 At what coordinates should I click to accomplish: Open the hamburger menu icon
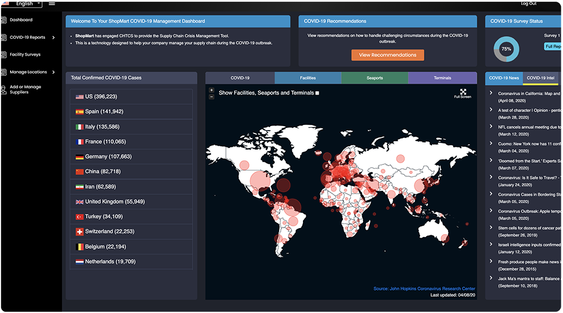(x=52, y=3)
